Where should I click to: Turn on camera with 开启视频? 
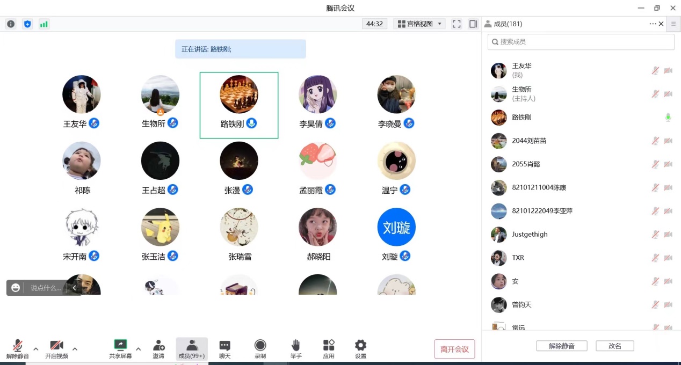[x=56, y=348]
